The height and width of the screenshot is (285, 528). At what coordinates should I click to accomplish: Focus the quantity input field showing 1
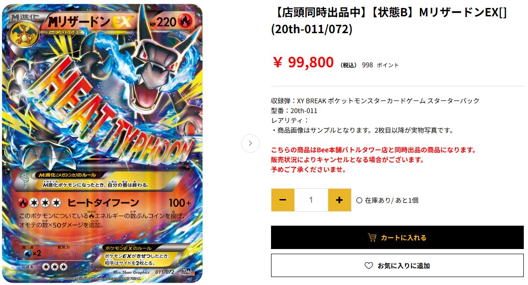(311, 200)
